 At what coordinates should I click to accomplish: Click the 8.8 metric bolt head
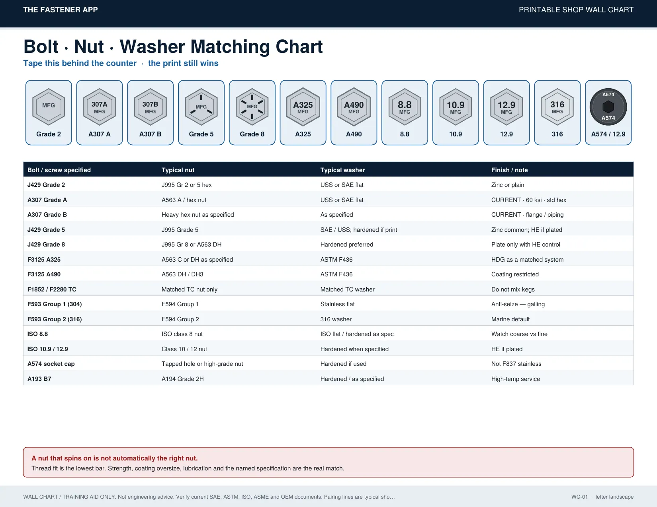[405, 107]
